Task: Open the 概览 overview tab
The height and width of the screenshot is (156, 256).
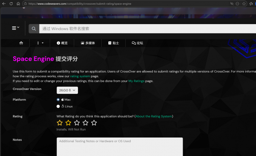Action: [x=62, y=43]
